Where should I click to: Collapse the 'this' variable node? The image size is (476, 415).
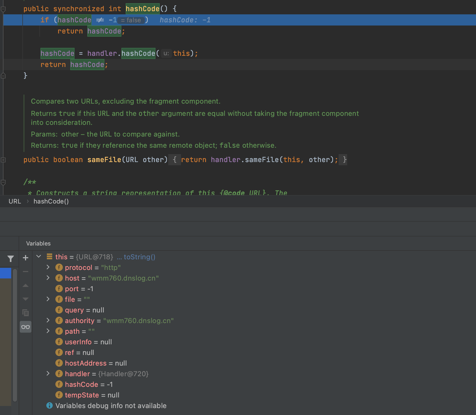pos(39,256)
